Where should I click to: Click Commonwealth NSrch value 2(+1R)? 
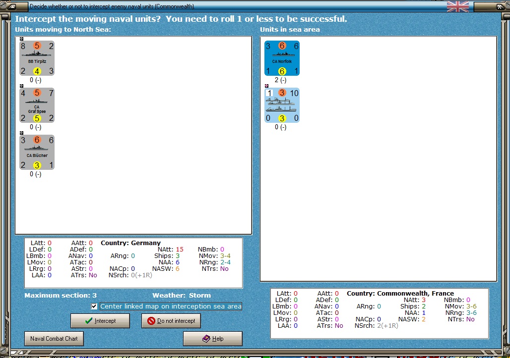coord(387,325)
